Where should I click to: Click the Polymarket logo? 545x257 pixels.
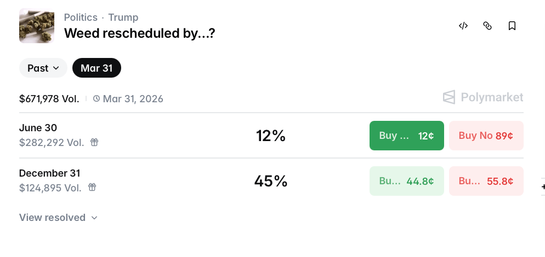click(483, 97)
